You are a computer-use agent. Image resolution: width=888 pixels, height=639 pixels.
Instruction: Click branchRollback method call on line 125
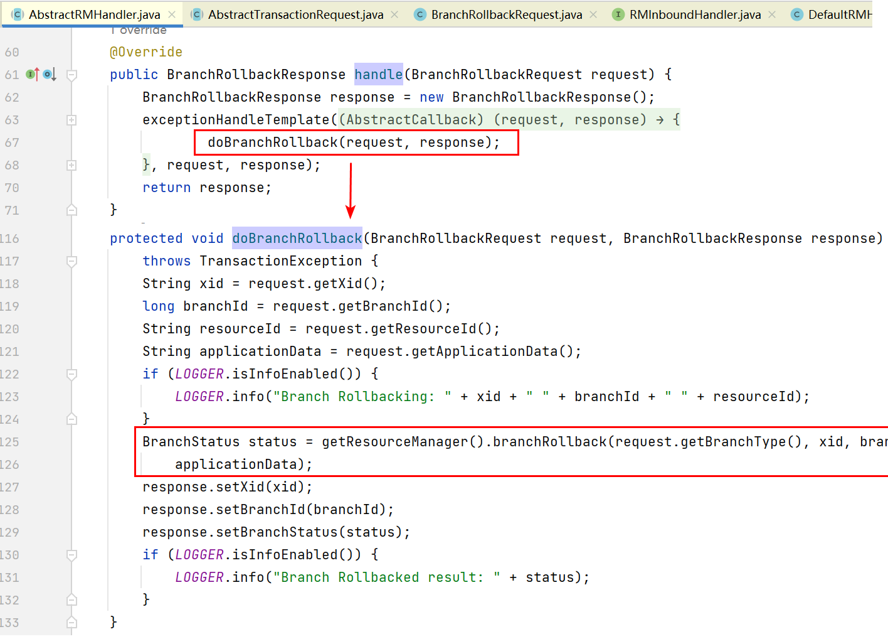(550, 442)
